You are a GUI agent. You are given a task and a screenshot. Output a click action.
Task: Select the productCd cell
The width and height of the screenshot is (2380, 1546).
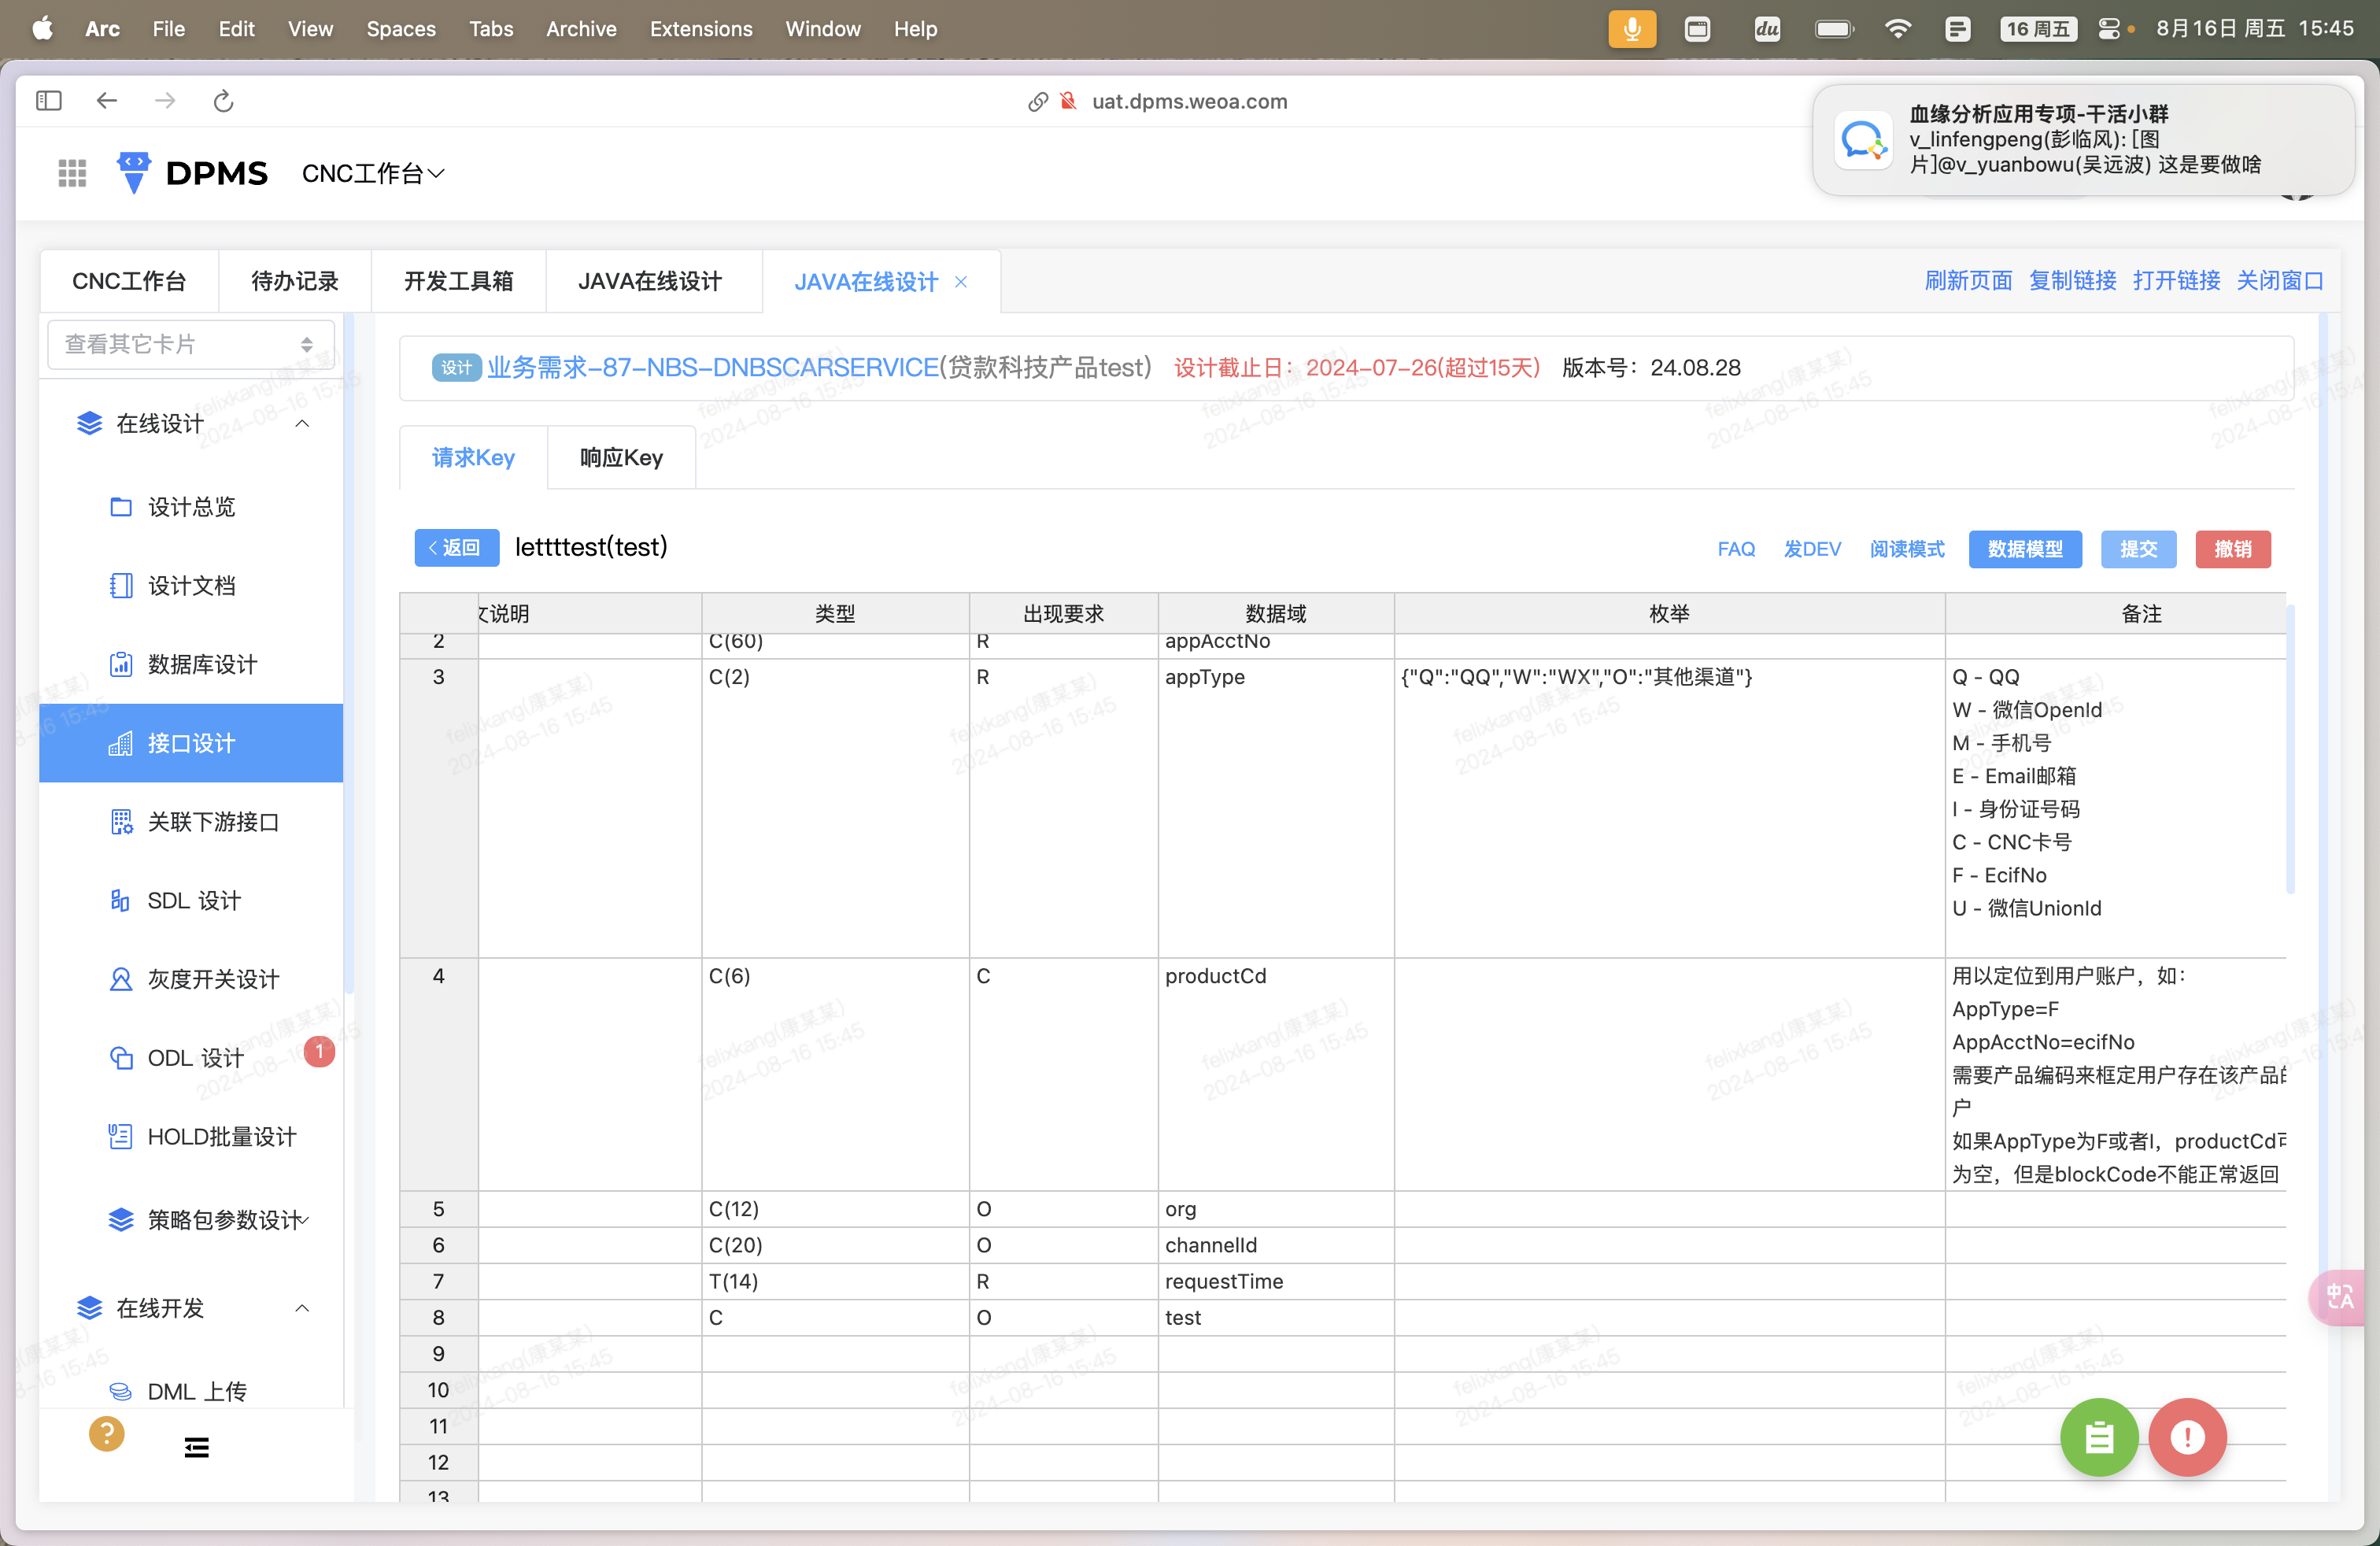(x=1276, y=1075)
